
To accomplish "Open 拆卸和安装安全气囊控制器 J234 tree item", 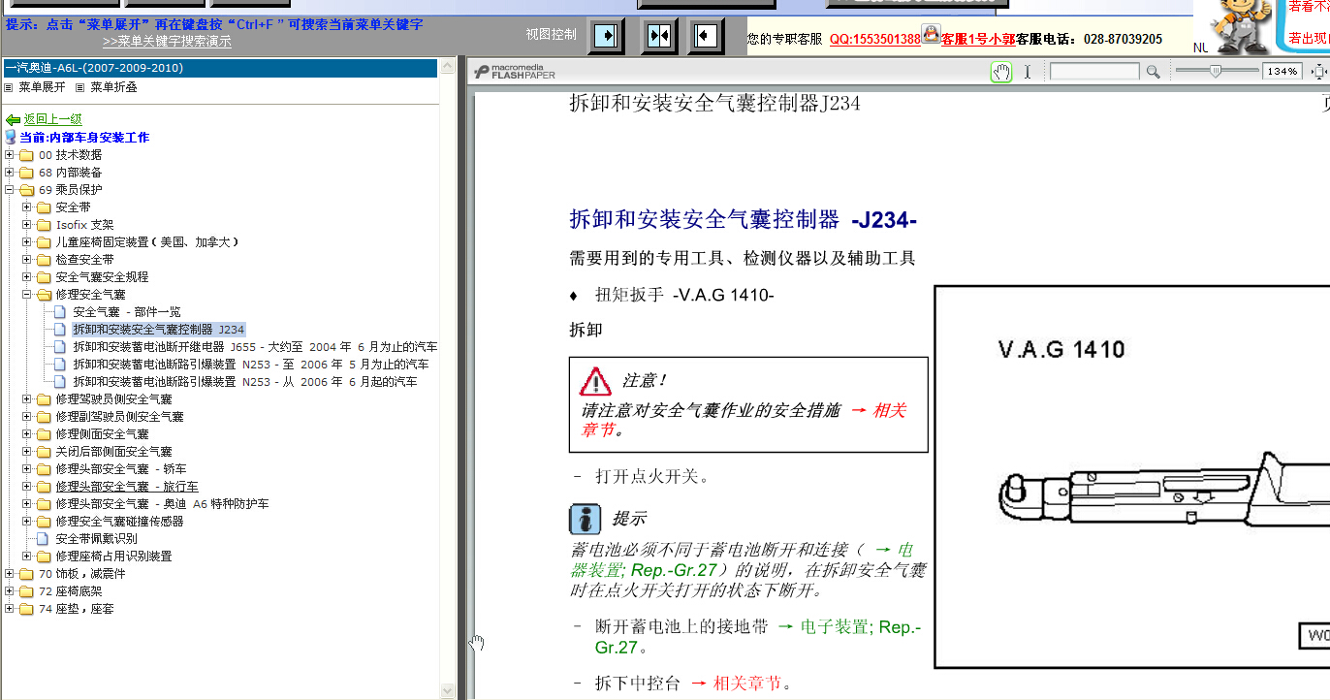I will tap(159, 330).
